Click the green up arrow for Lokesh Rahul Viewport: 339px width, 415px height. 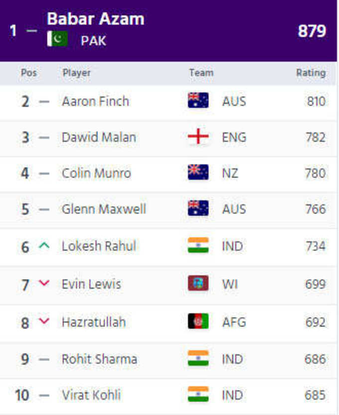[44, 245]
